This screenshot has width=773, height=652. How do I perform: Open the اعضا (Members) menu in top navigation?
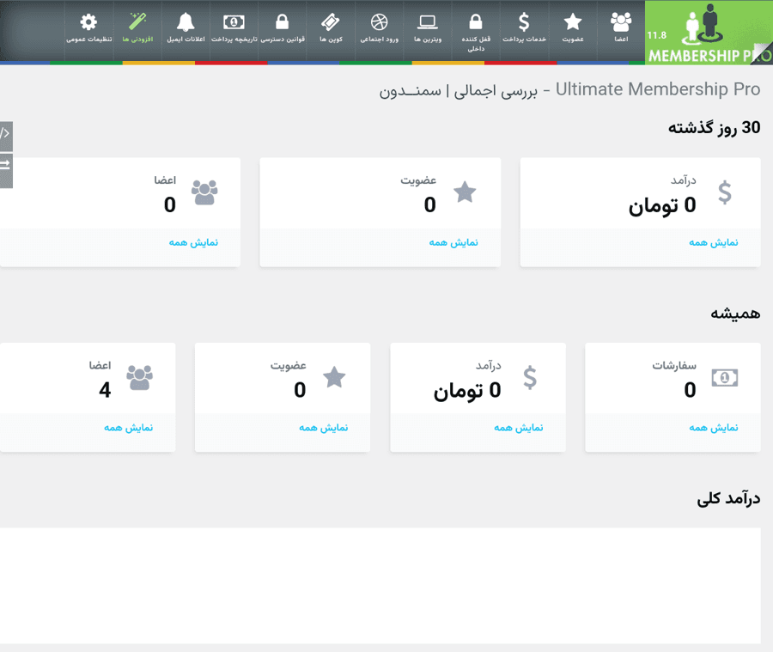(x=621, y=28)
